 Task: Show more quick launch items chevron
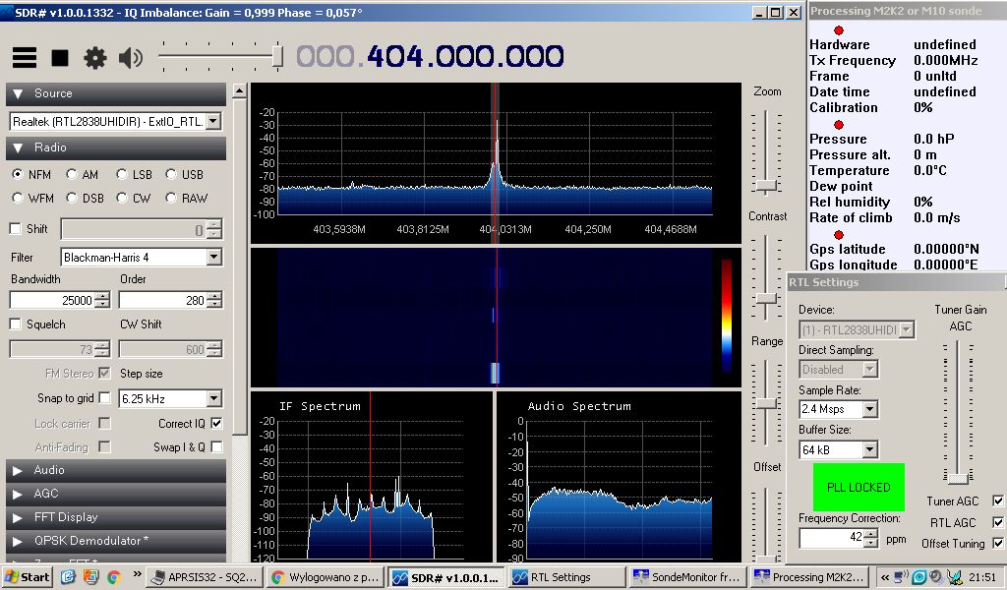pos(137,574)
